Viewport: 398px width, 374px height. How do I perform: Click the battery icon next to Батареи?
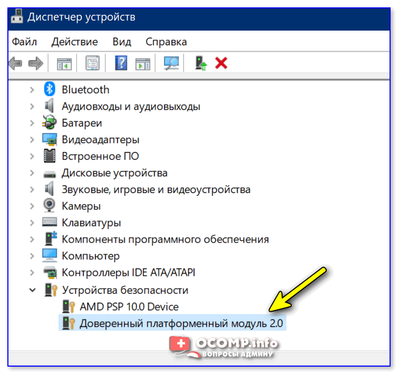click(x=50, y=122)
